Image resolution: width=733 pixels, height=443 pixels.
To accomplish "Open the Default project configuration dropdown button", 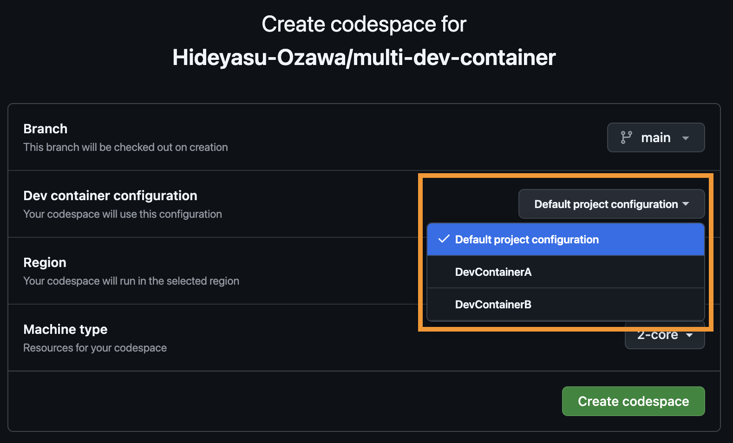I will coord(611,204).
